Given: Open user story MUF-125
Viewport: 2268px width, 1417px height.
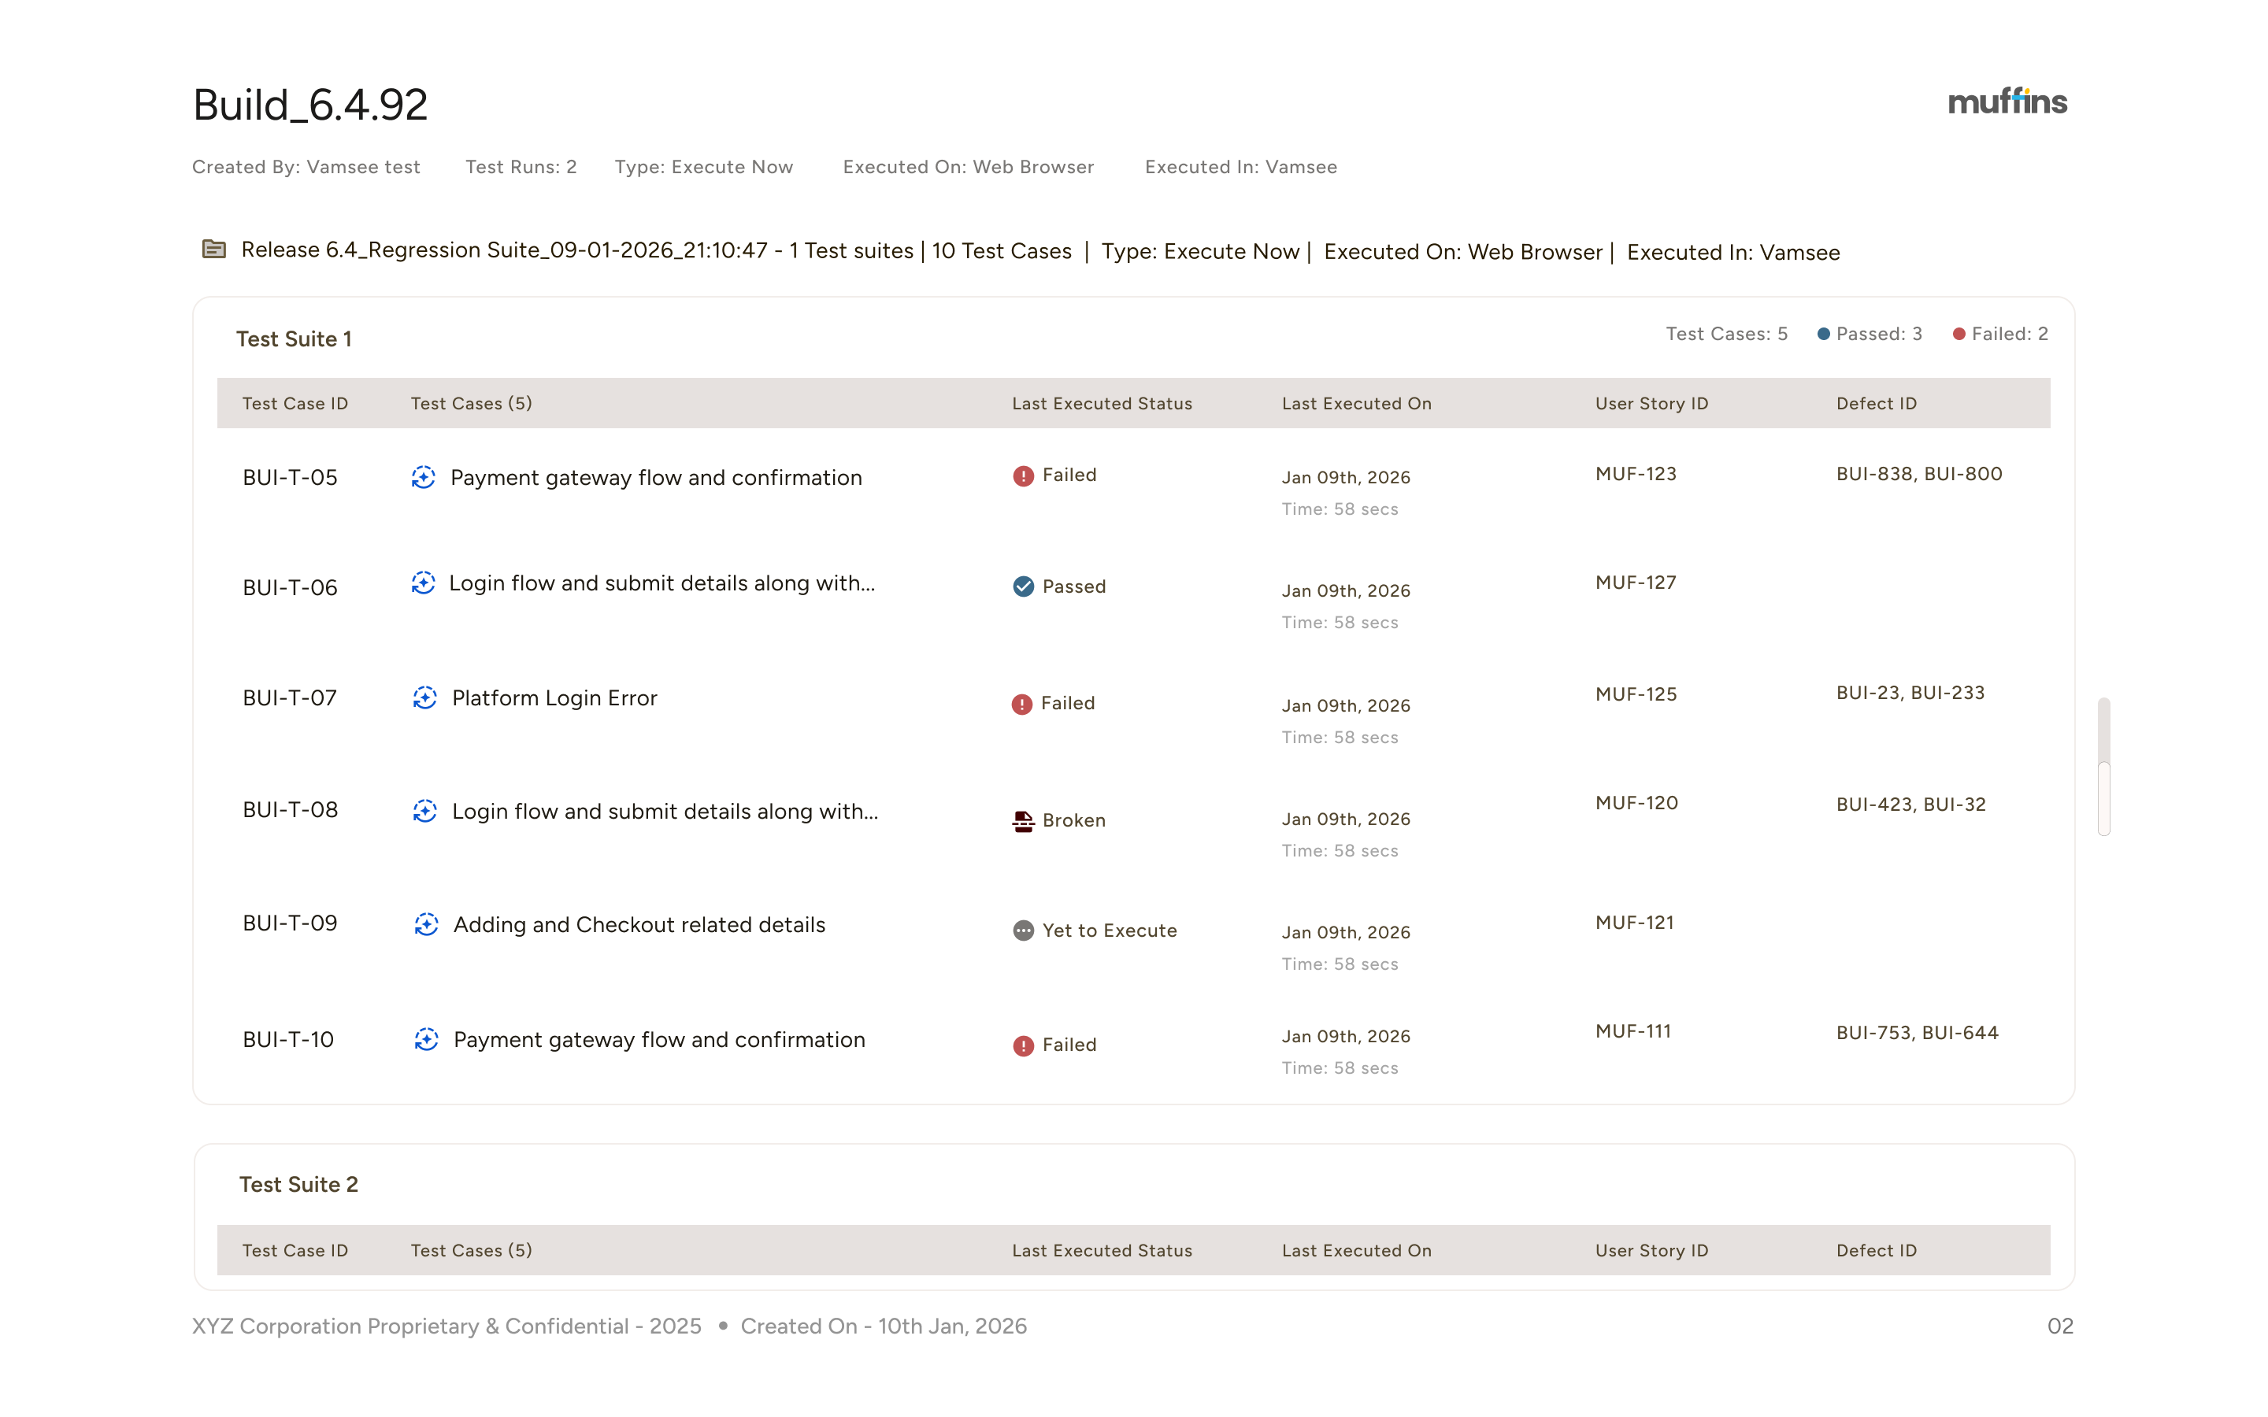Looking at the screenshot, I should coord(1636,694).
